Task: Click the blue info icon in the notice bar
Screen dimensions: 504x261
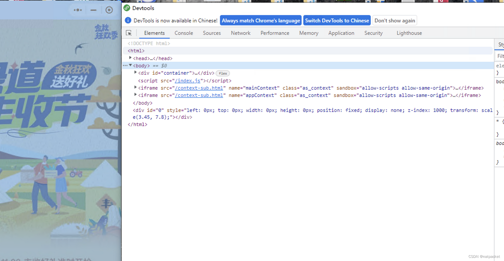Action: pyautogui.click(x=128, y=20)
